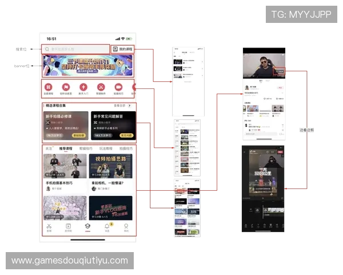Open 新手常见问题解答 course card

[113, 125]
